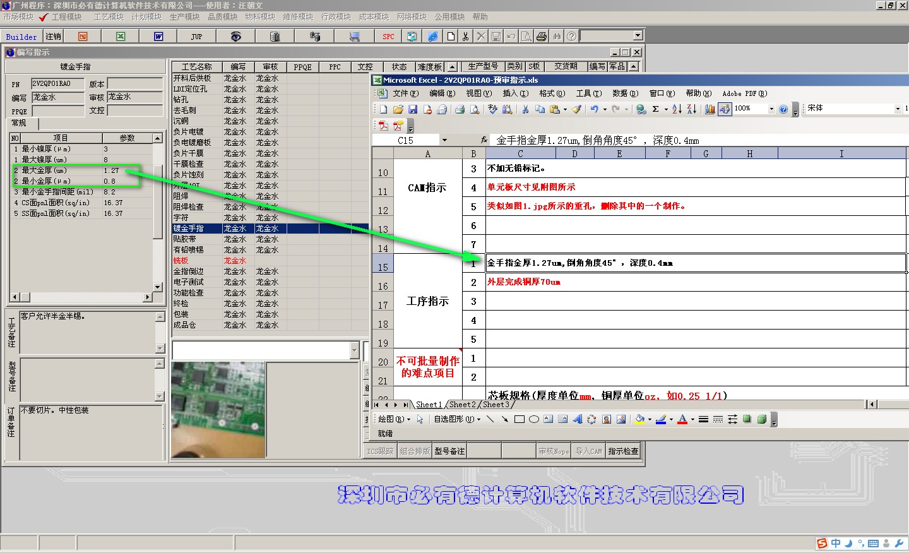This screenshot has height=553, width=909.
Task: Click the Excel icon in main toolbar
Action: (121, 37)
